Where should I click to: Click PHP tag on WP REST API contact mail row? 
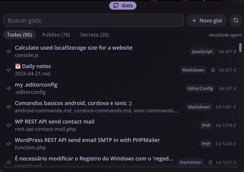click(206, 125)
